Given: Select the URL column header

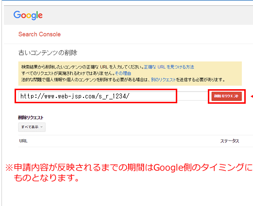Looking at the screenshot, I should (x=23, y=141).
